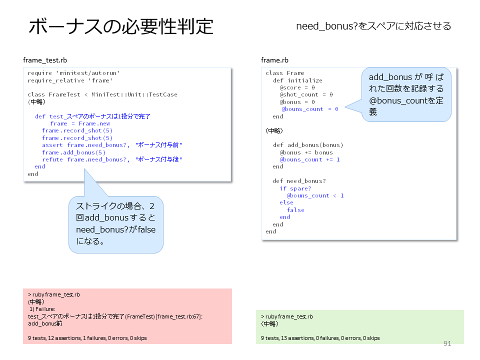Click the page number 91

[447, 343]
